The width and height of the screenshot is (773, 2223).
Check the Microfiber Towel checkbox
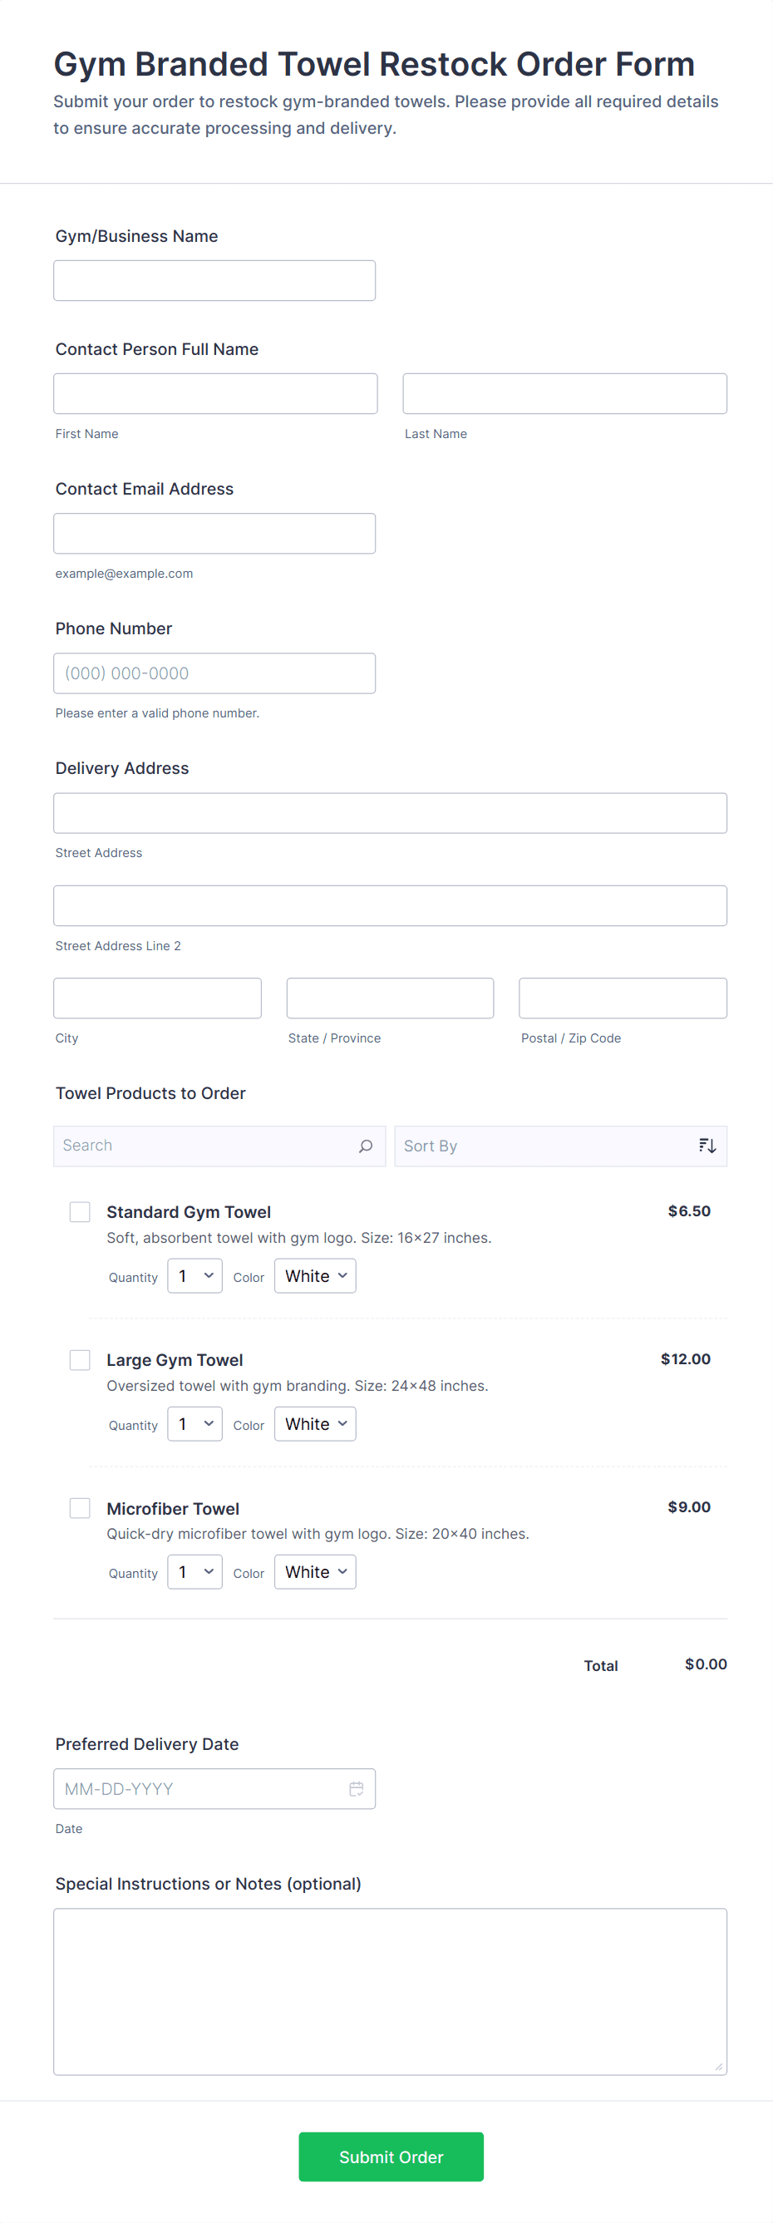(x=79, y=1507)
